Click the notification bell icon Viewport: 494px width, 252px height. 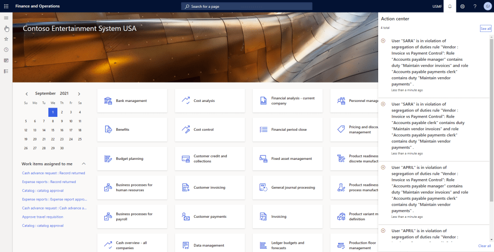pos(450,6)
